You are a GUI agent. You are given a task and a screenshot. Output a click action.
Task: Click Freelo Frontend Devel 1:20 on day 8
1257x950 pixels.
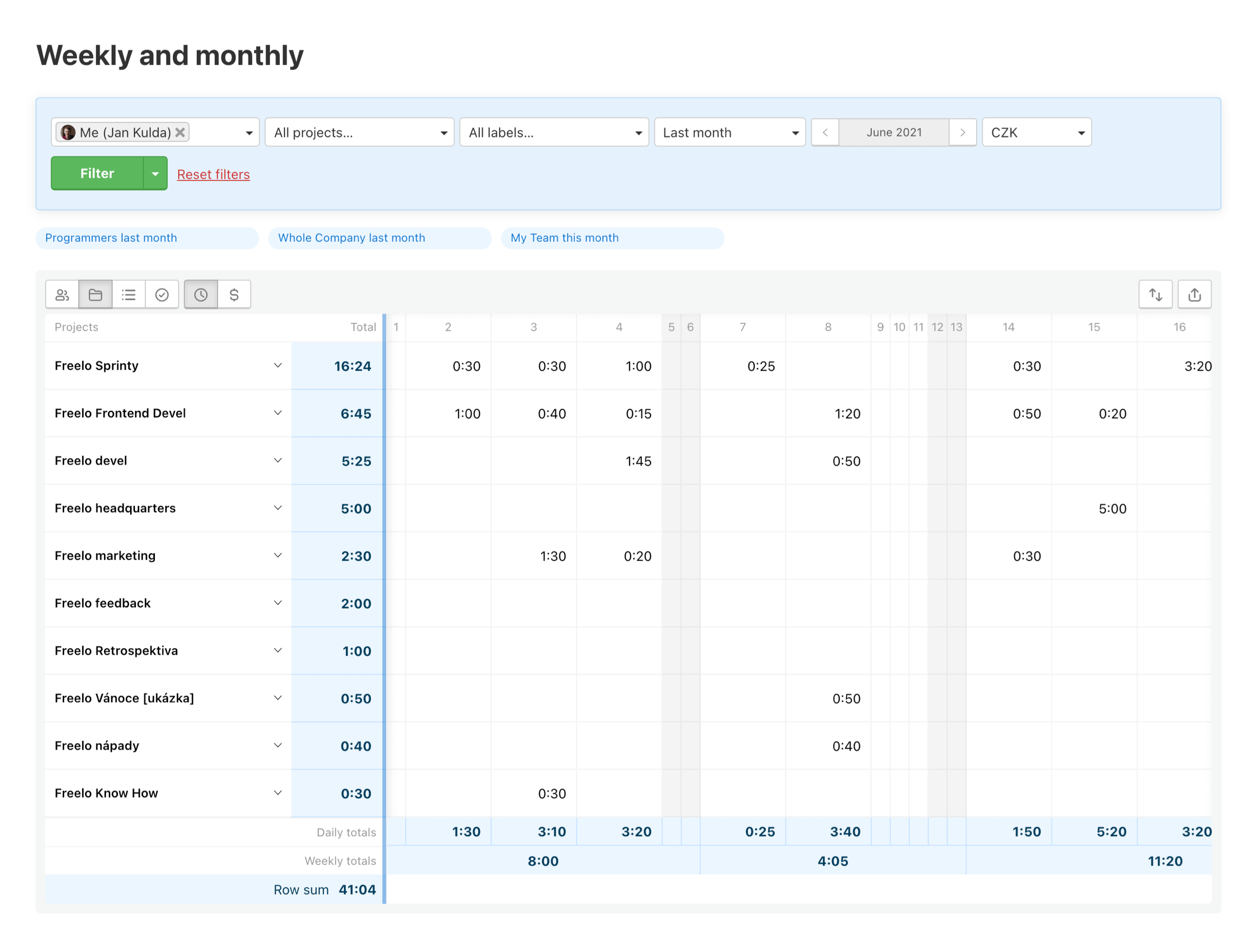click(x=847, y=414)
